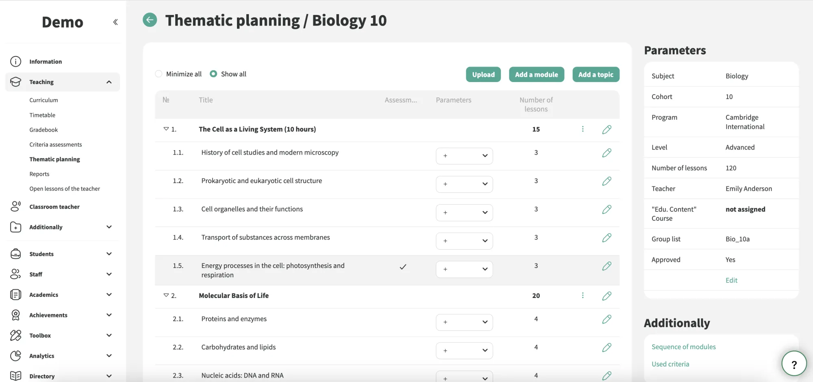Click the Information sidebar icon
The image size is (813, 382).
(15, 62)
